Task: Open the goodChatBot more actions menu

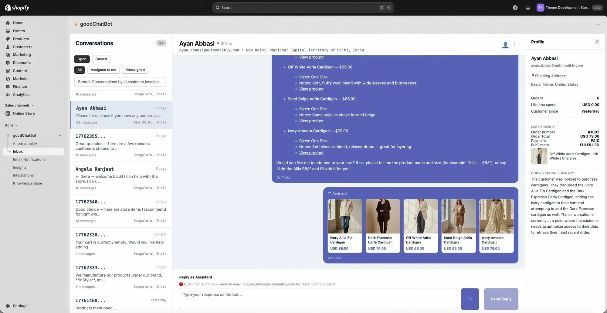Action: tap(597, 24)
